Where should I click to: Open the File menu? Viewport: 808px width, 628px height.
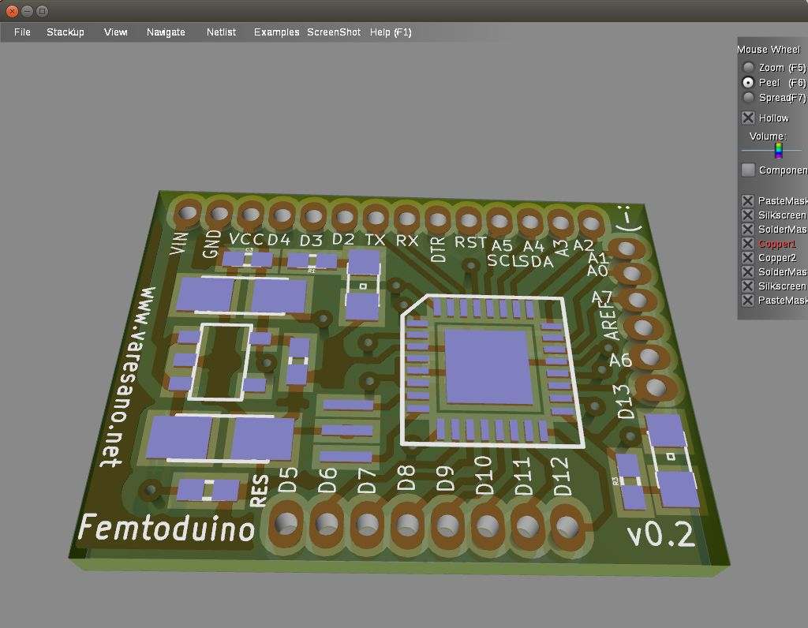pos(22,32)
